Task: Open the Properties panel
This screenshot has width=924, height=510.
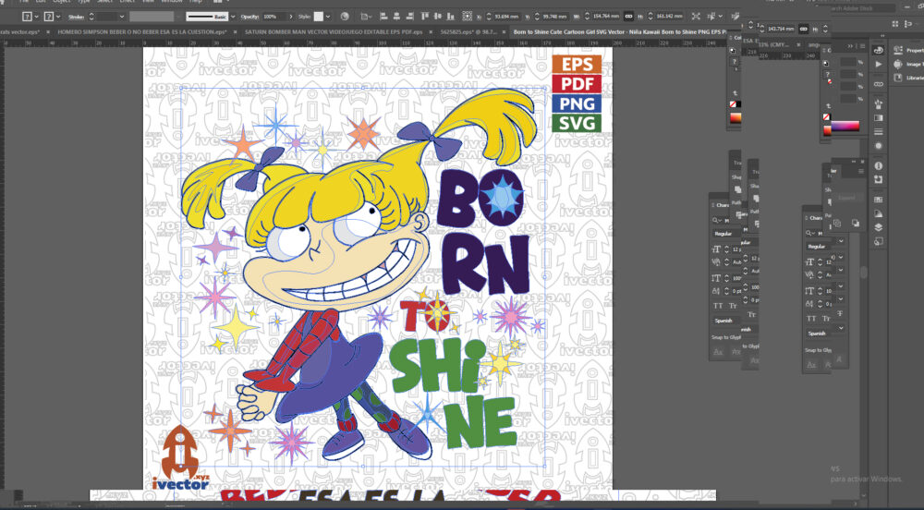Action: pyautogui.click(x=908, y=50)
